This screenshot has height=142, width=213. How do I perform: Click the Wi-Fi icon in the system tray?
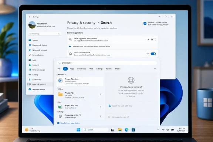163,130
